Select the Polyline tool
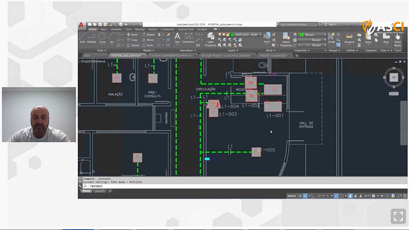409x230 pixels. click(92, 38)
